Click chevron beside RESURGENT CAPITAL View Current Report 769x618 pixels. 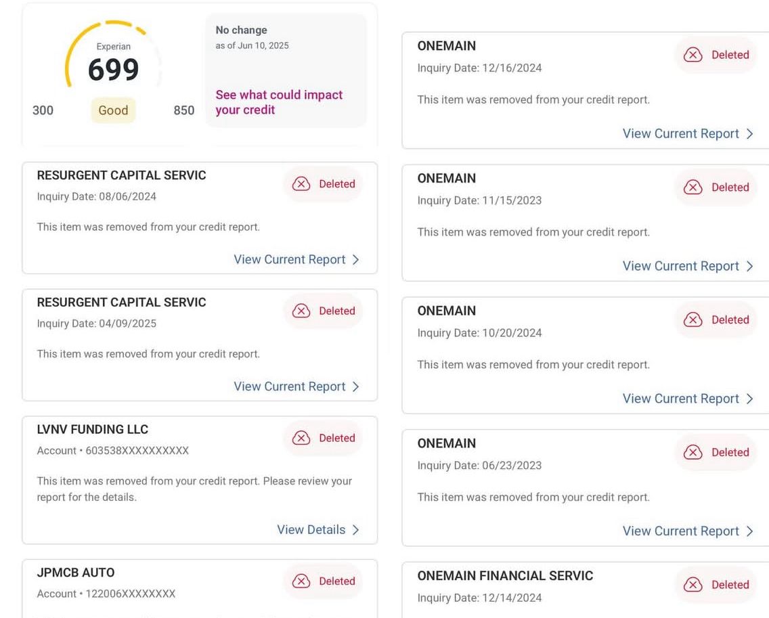[x=356, y=259]
